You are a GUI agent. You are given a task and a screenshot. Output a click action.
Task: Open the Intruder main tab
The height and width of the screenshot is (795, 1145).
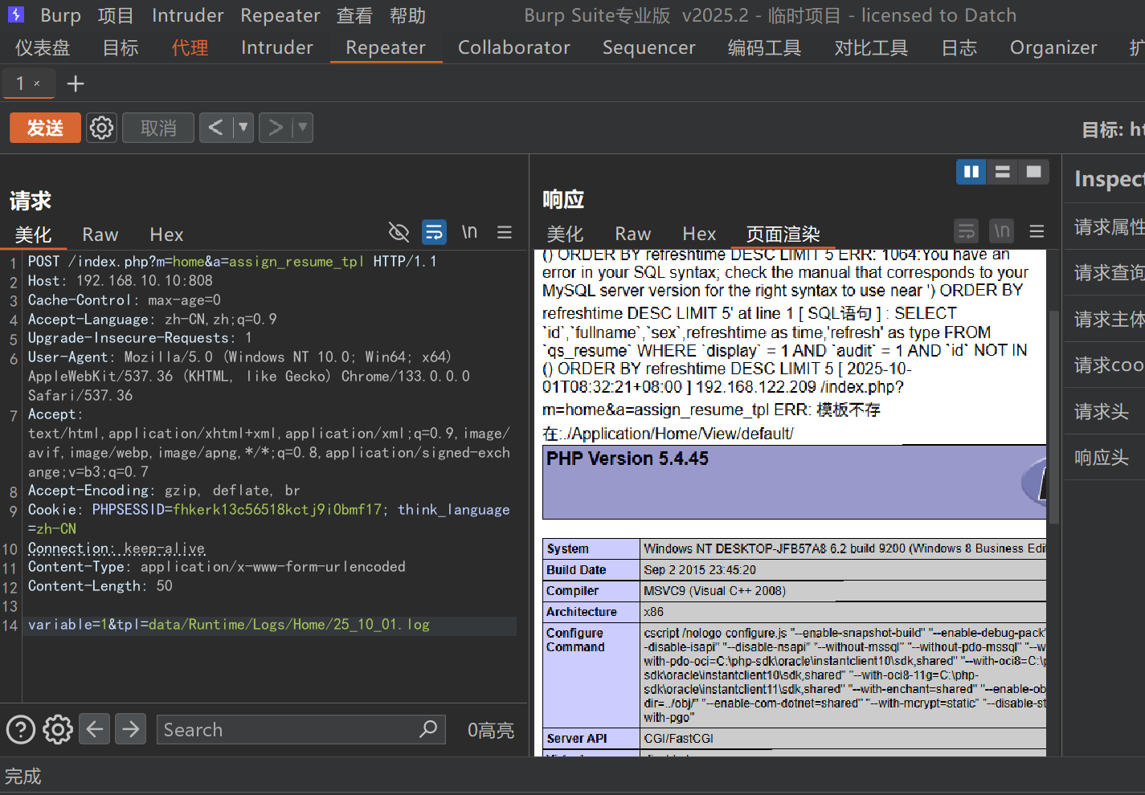276,48
